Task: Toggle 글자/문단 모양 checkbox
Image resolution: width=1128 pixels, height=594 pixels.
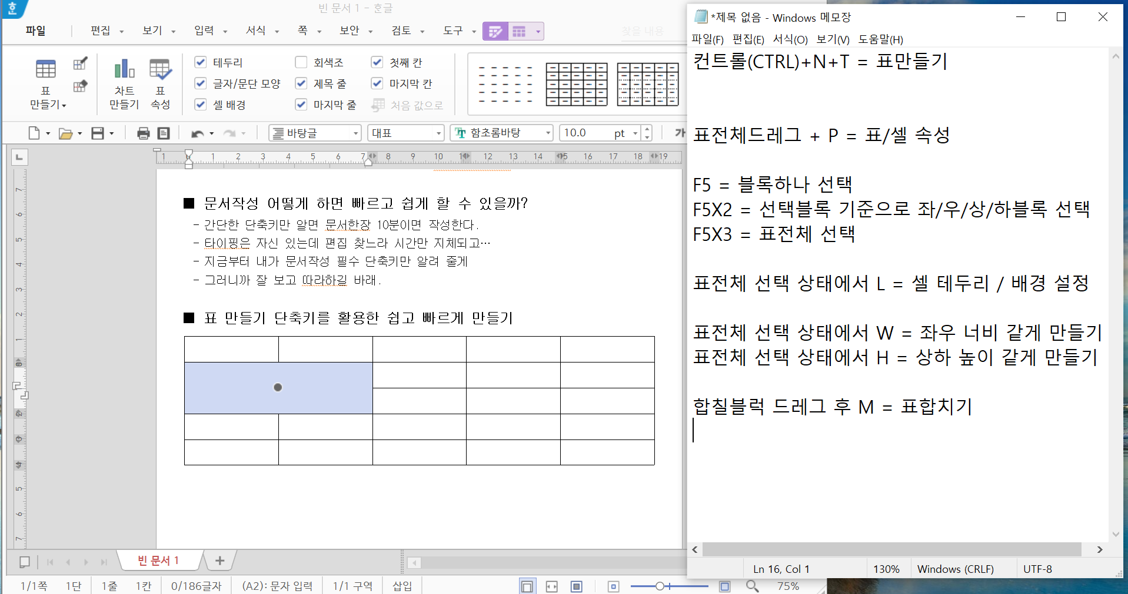Action: (201, 83)
